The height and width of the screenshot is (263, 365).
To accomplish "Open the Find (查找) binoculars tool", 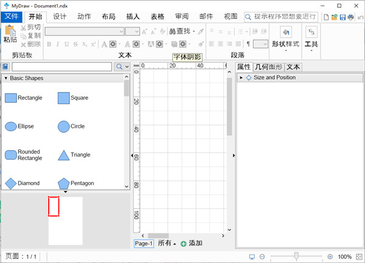I will [181, 31].
